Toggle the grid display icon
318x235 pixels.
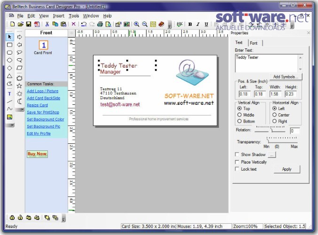click(x=153, y=24)
